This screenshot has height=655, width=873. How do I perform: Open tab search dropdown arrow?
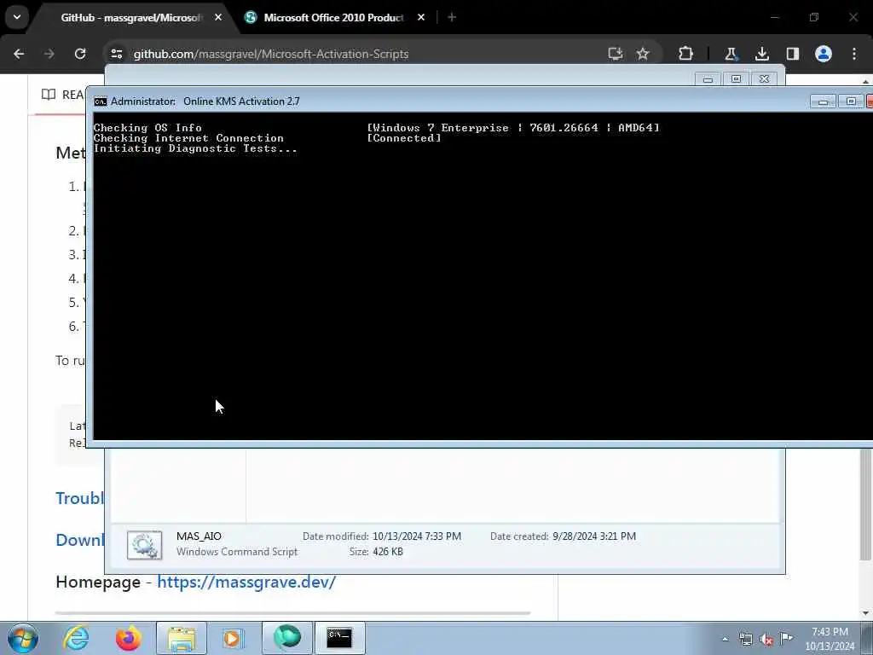coord(17,17)
